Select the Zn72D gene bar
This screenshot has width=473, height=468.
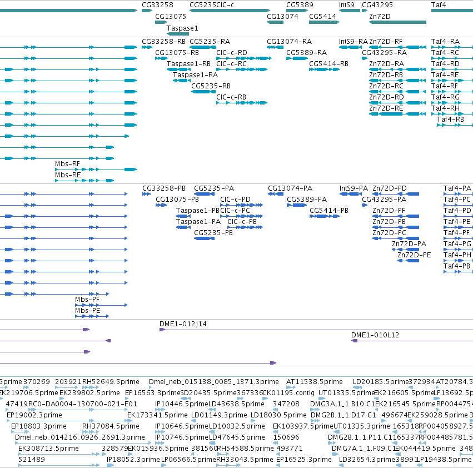[x=397, y=22]
